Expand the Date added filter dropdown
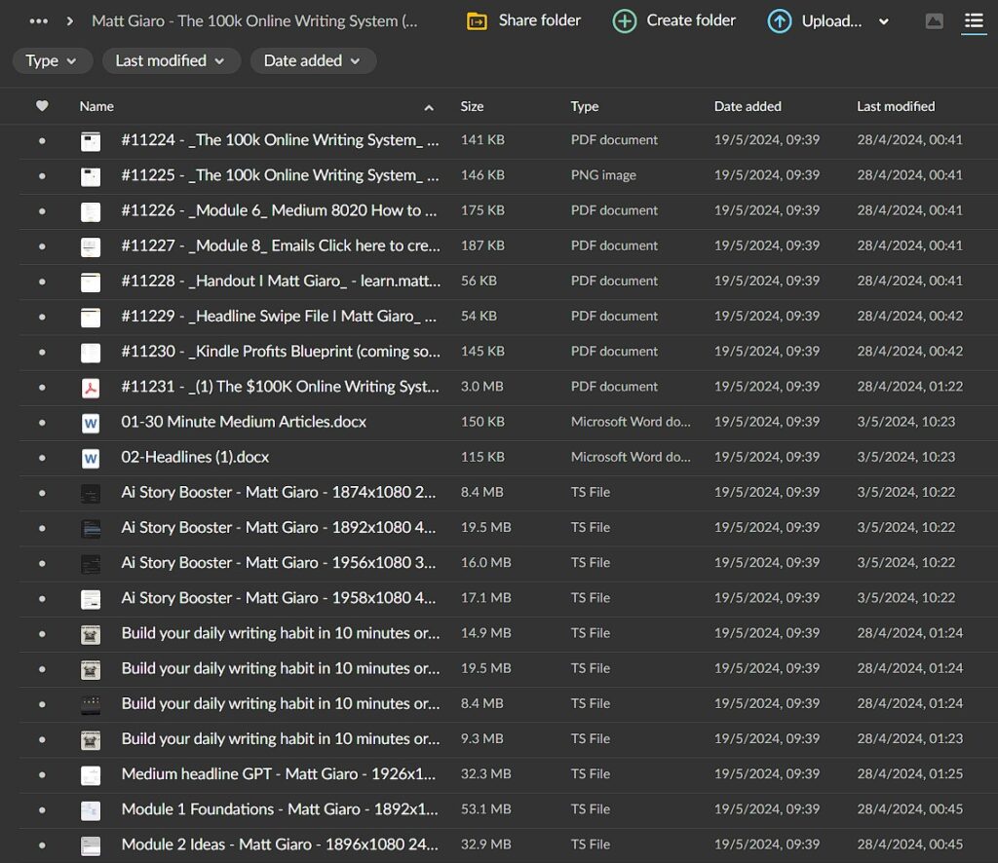Viewport: 998px width, 863px height. (x=312, y=60)
